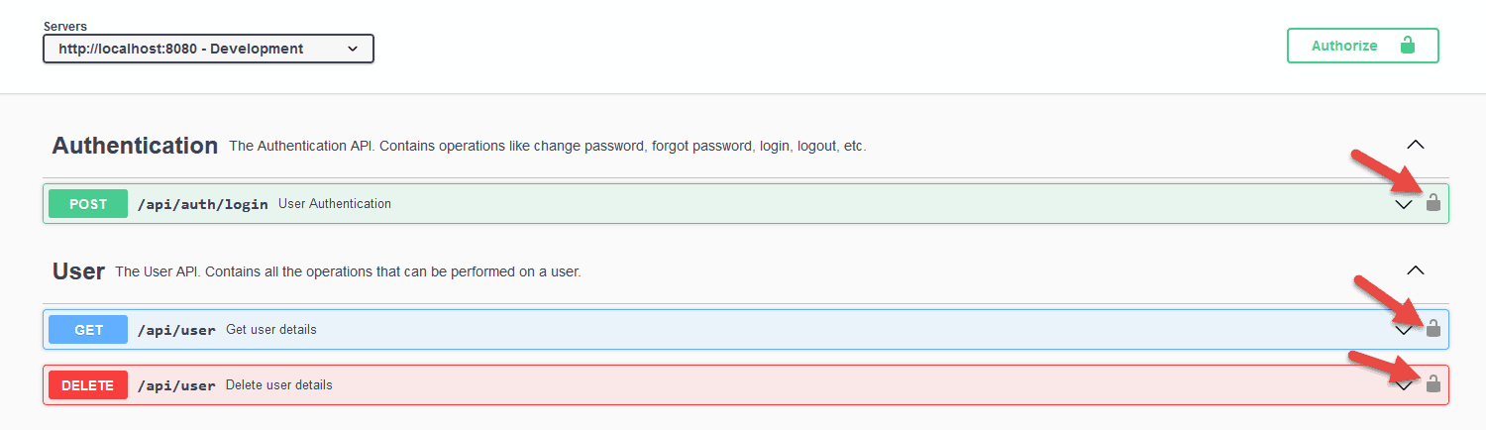Collapse the Authentication section with its arrow
Viewport: 1486px width, 430px height.
[x=1416, y=145]
